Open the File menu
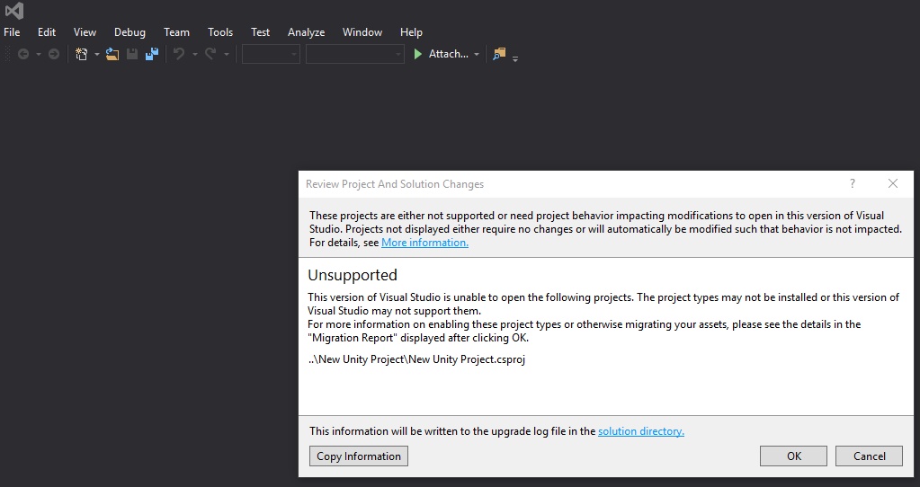 pos(12,32)
